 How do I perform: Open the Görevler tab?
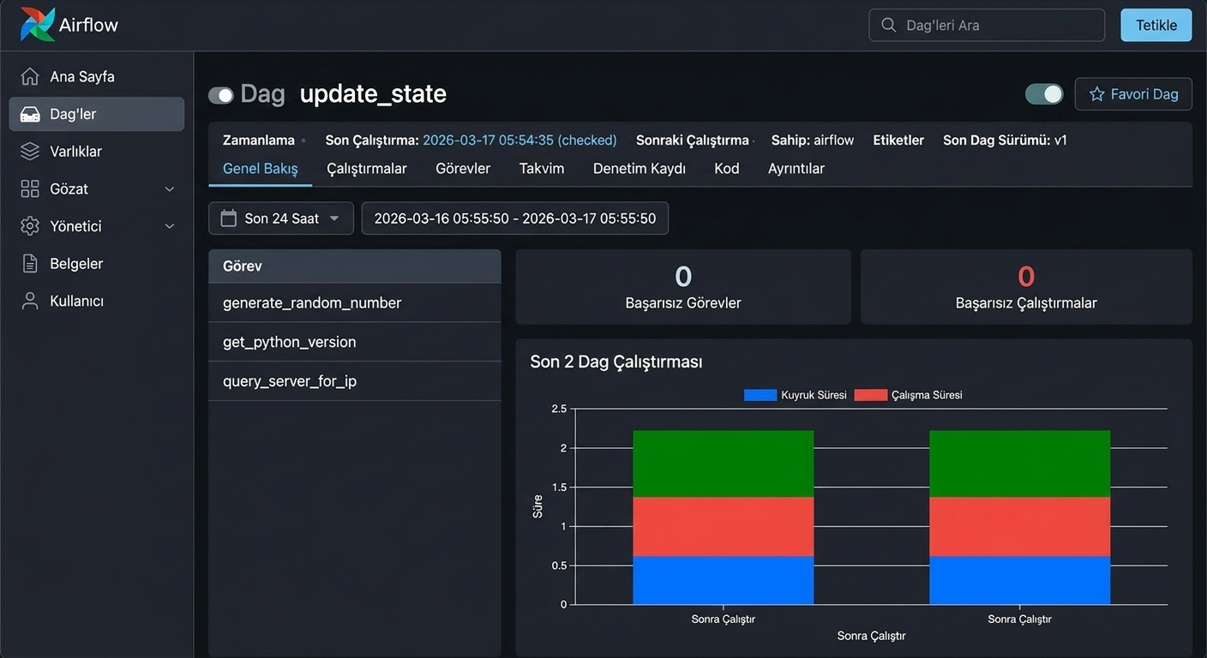tap(463, 169)
